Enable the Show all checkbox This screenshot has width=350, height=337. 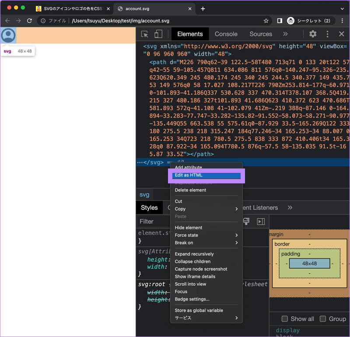285,319
